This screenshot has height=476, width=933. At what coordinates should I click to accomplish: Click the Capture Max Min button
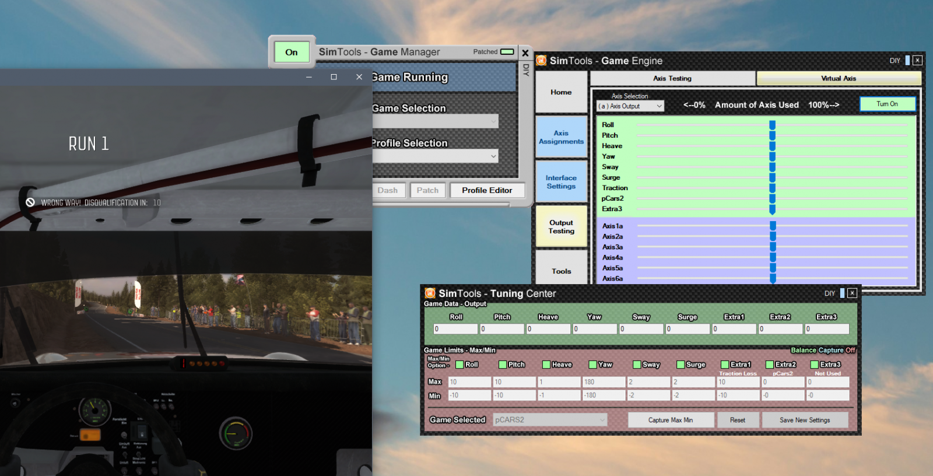pos(671,420)
